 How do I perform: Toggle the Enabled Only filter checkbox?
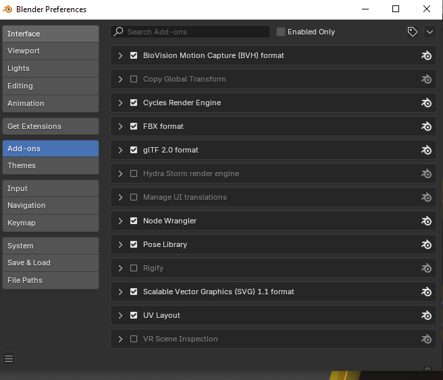(x=281, y=32)
